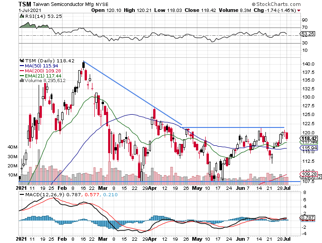The width and height of the screenshot is (322, 243).
Task: Click the Jun label on MACD panel axis
Action: pyautogui.click(x=240, y=239)
